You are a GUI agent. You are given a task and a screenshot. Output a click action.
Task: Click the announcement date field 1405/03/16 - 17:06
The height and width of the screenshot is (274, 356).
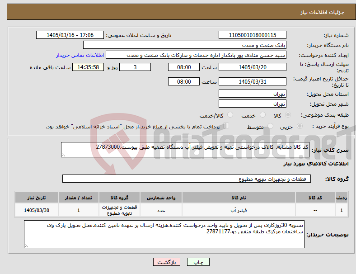[70, 35]
